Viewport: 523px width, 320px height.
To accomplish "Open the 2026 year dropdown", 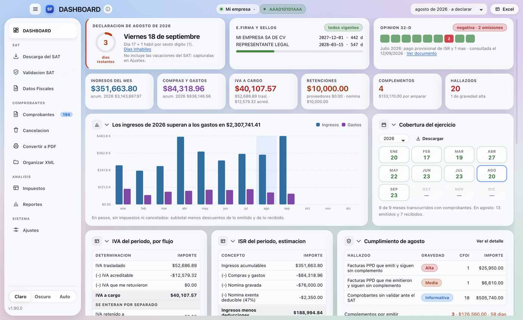I will pos(394,139).
